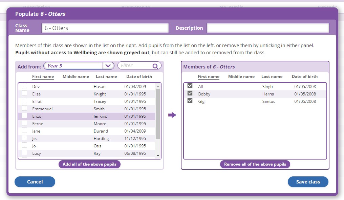Untick Ali Singh from class members
This screenshot has width=344, height=200.
point(190,86)
